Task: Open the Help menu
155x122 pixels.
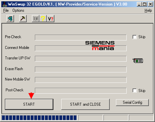Action: click(148, 10)
